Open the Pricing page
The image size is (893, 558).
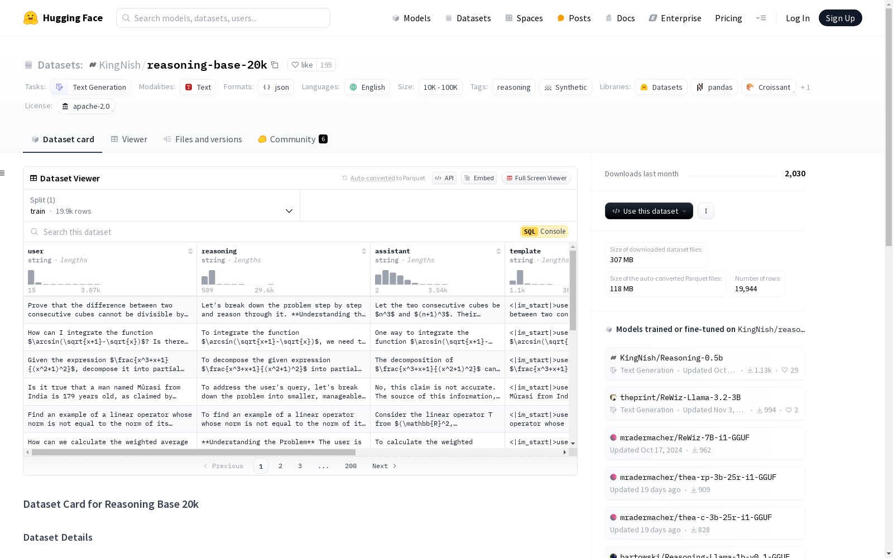coord(728,18)
